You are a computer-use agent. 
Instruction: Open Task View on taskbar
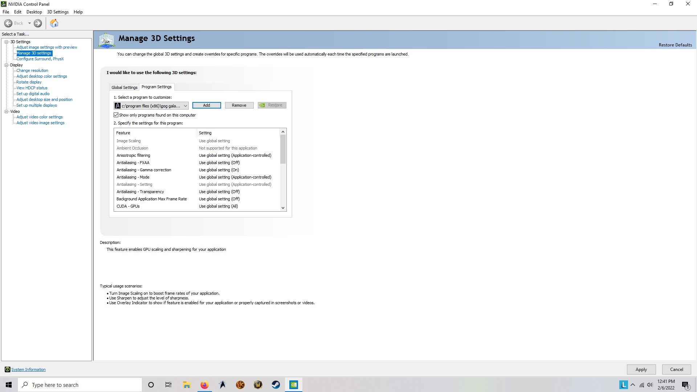pos(168,385)
